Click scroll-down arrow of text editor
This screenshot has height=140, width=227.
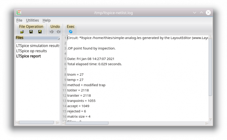point(210,120)
